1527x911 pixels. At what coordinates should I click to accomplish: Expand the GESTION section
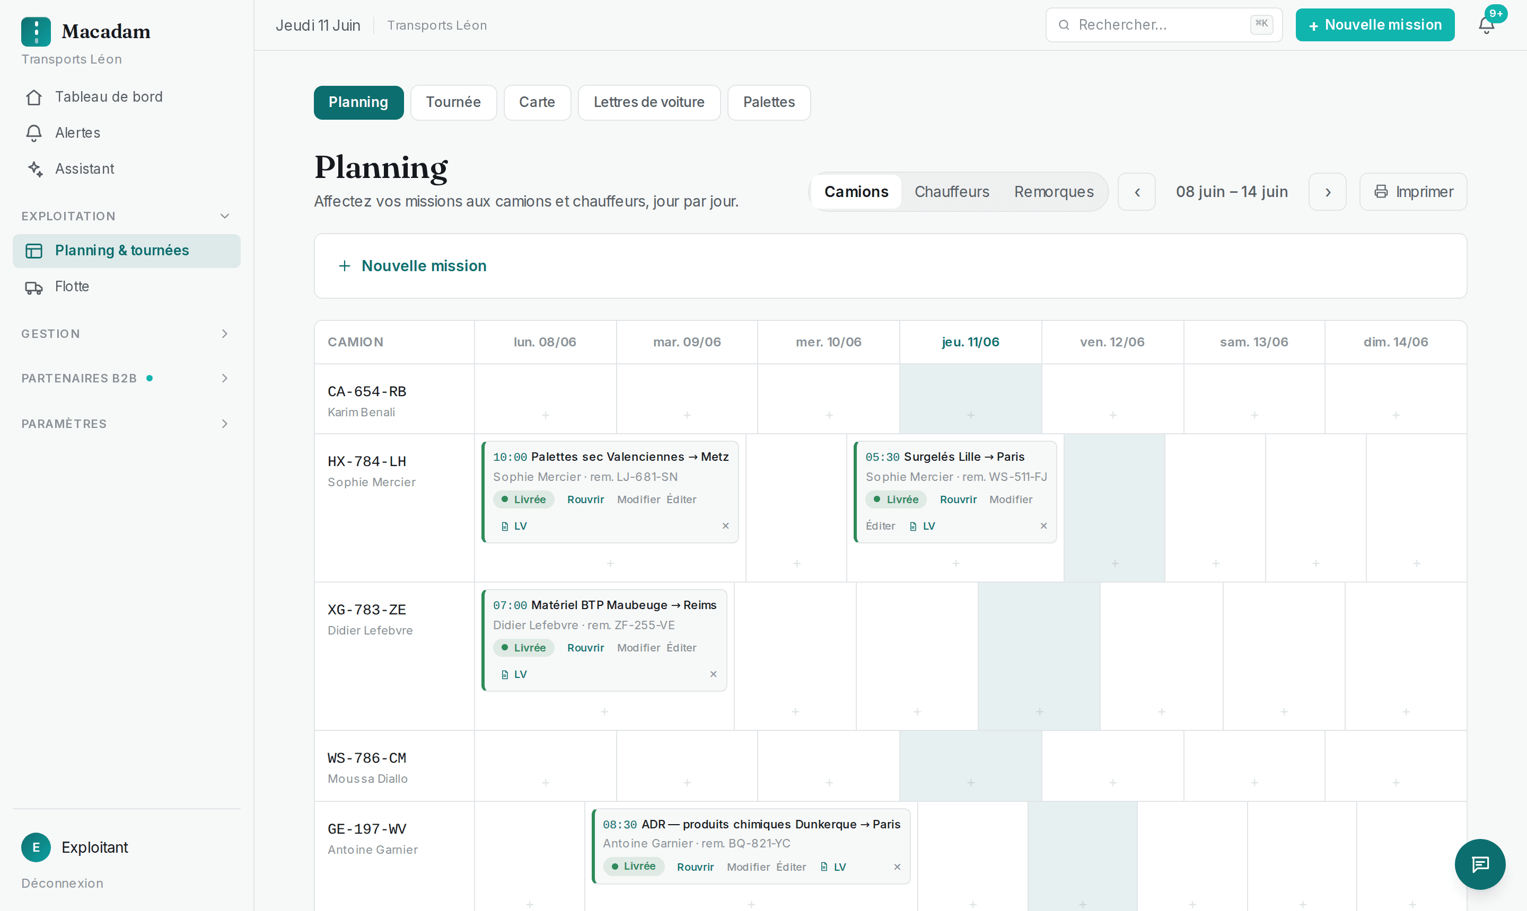(x=126, y=334)
